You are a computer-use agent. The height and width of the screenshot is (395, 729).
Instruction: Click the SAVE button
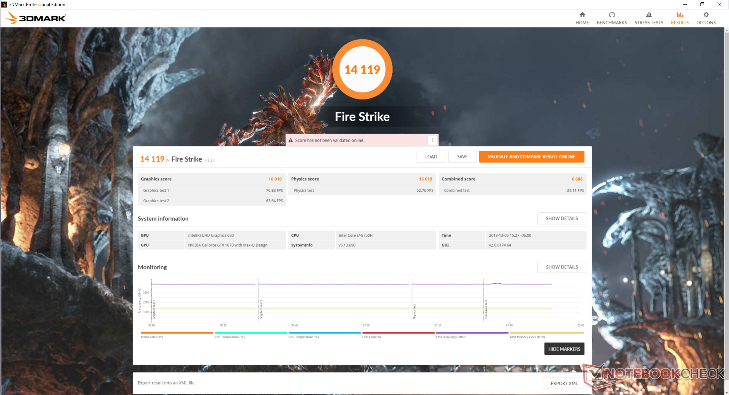pos(462,157)
